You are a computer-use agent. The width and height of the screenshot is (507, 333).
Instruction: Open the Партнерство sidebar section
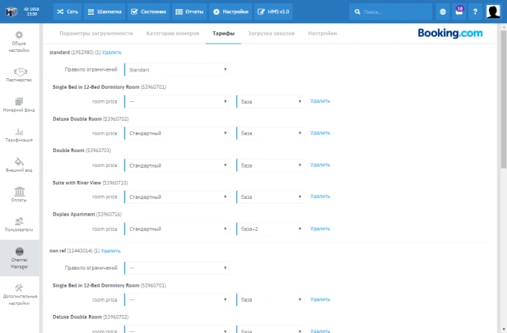click(x=19, y=76)
